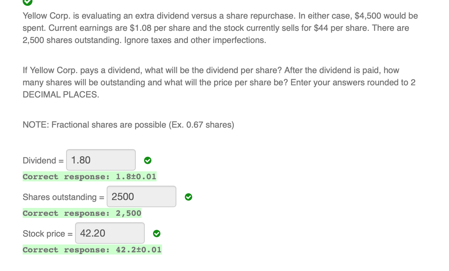The width and height of the screenshot is (449, 271).
Task: Click the NOTE about fractional shares
Action: tap(128, 124)
